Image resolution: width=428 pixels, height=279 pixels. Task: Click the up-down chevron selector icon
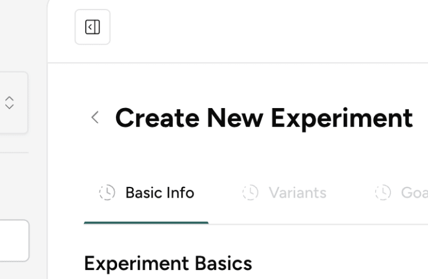pyautogui.click(x=9, y=102)
